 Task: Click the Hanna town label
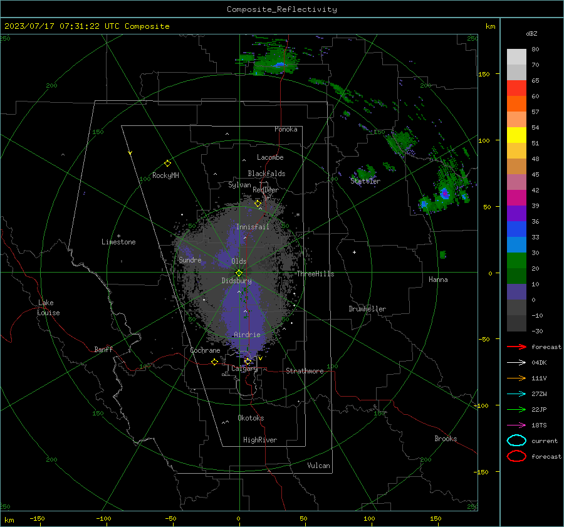438,279
